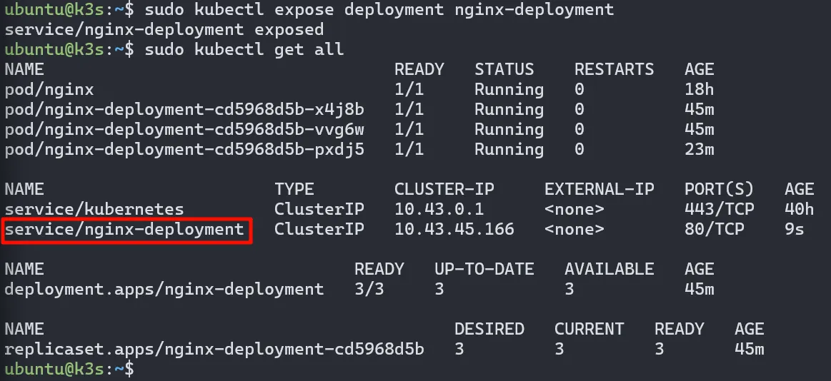Image resolution: width=831 pixels, height=381 pixels.
Task: Click the 3/3 ready value
Action: coord(369,290)
